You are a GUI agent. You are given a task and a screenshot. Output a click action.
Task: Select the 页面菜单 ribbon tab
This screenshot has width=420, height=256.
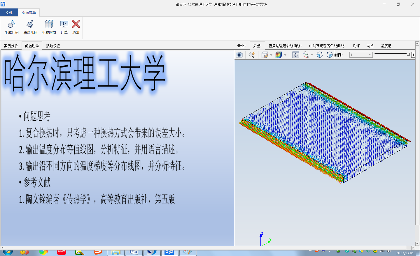tap(29, 13)
